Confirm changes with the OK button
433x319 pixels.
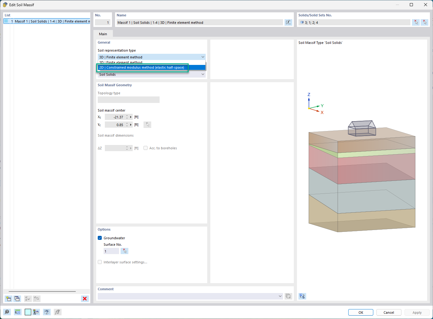point(361,312)
